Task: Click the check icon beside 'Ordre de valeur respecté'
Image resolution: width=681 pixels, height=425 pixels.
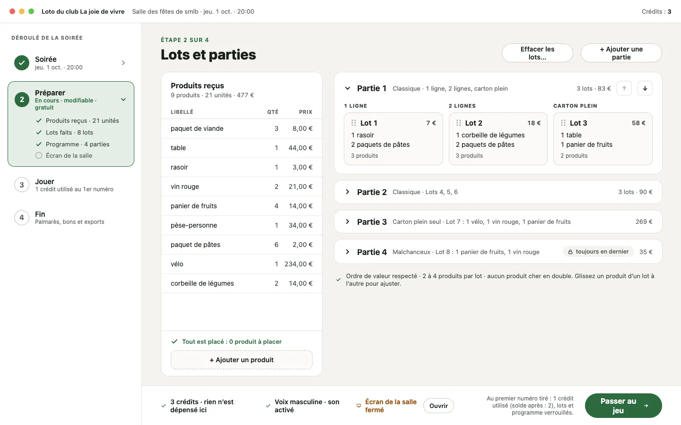Action: tap(339, 280)
